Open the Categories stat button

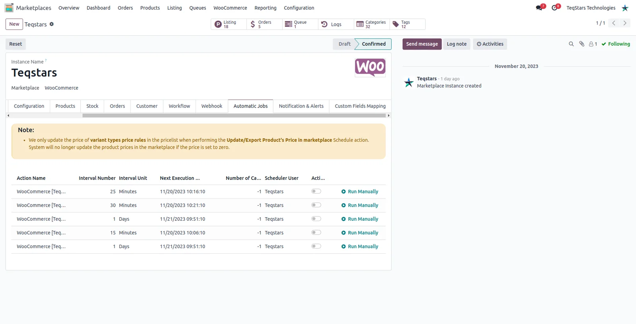tap(372, 24)
